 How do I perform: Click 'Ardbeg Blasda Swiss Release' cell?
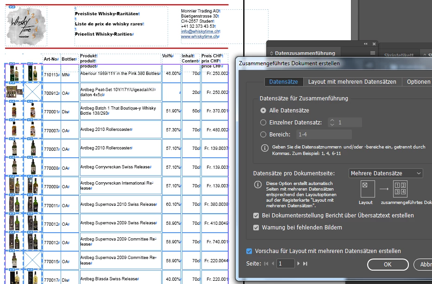pyautogui.click(x=120, y=279)
